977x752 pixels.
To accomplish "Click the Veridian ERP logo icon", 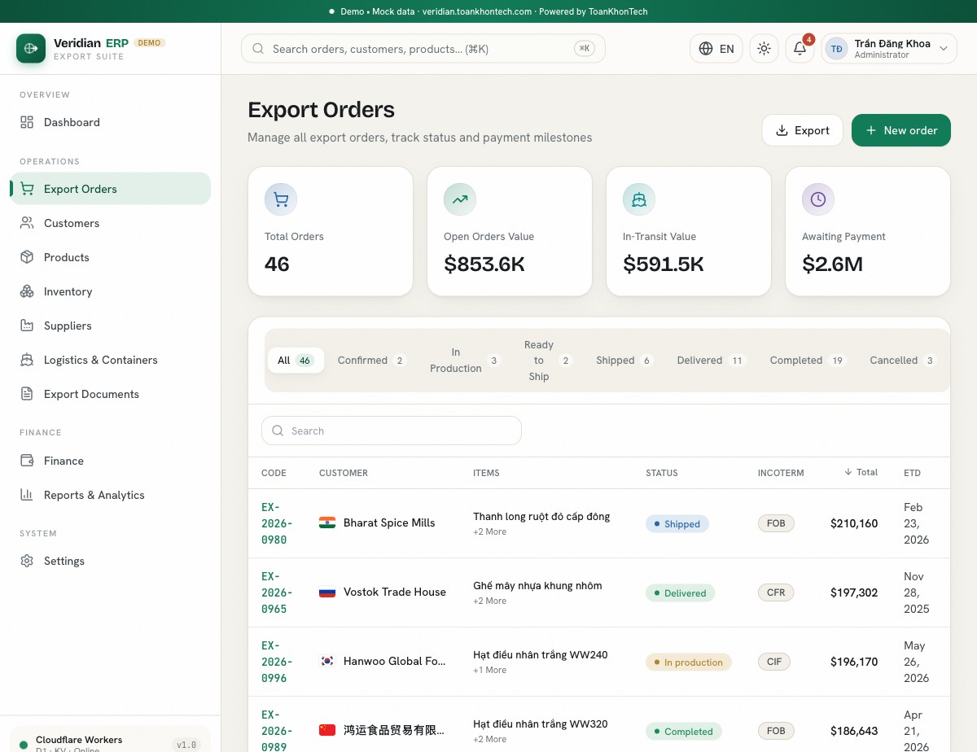I will click(31, 48).
